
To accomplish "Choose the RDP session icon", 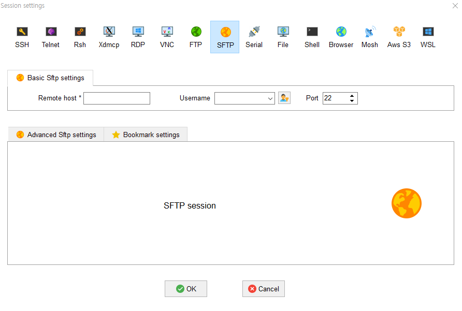I will pos(138,37).
